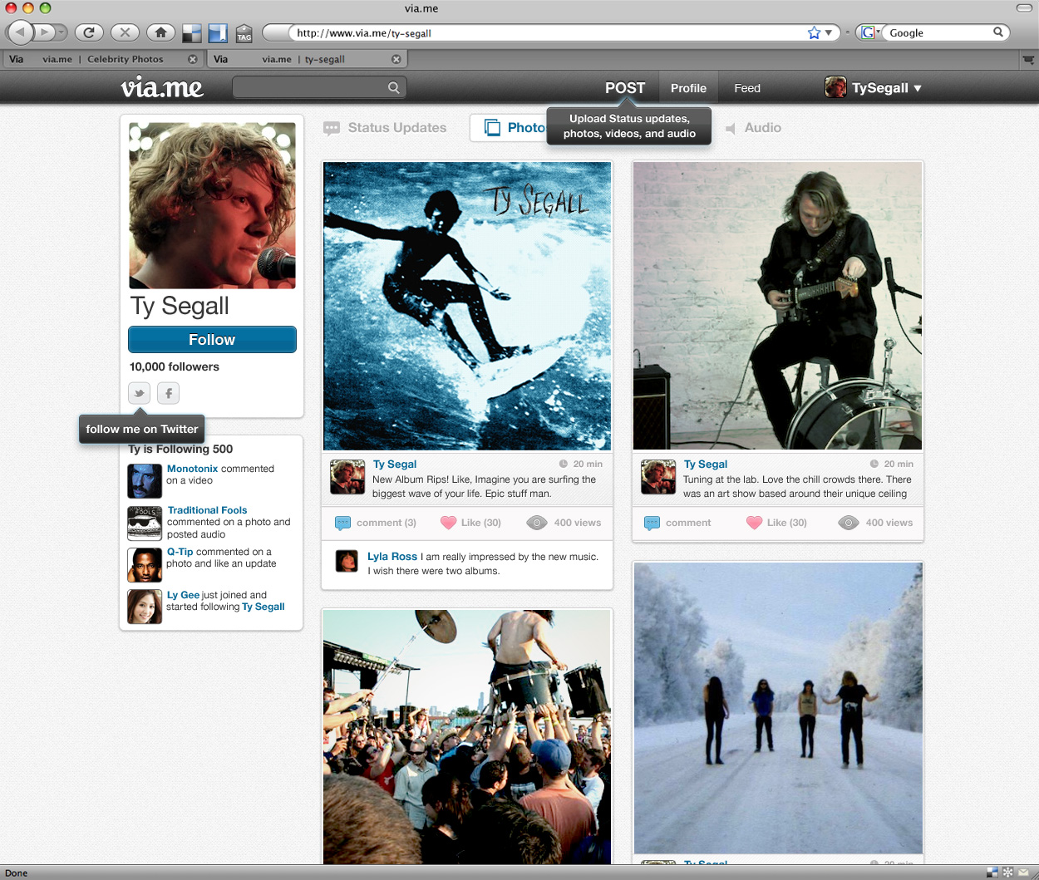Image resolution: width=1039 pixels, height=880 pixels.
Task: Expand the bookmark star dropdown arrow
Action: point(828,32)
